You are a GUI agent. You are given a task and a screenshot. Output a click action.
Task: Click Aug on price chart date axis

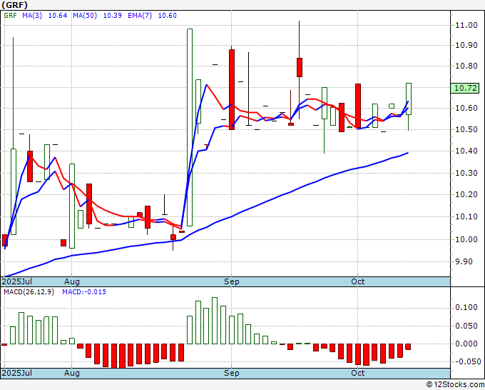(x=72, y=281)
